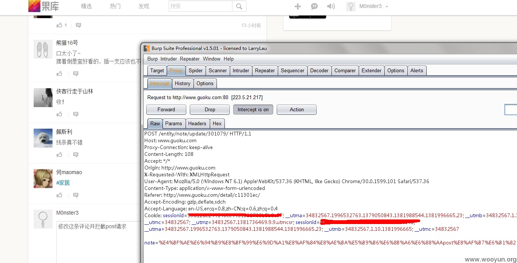517x263 pixels.
Task: Open the 热门 navigation link
Action: pos(115,6)
